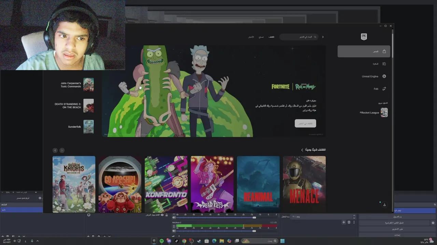Open the Menace game card
This screenshot has height=245, width=437.
click(x=304, y=184)
